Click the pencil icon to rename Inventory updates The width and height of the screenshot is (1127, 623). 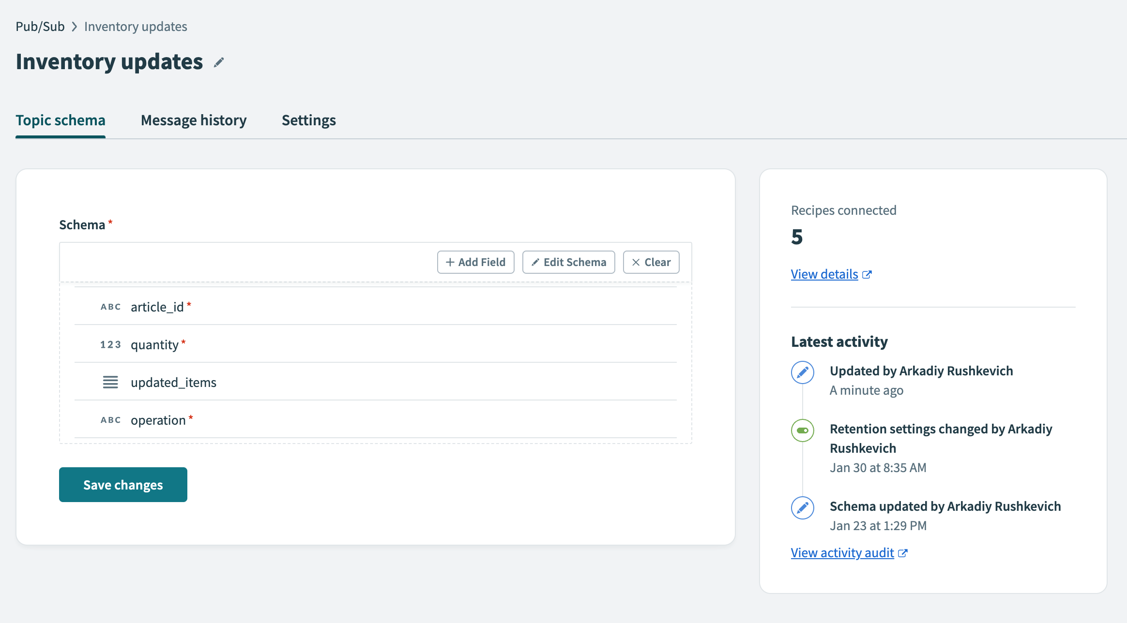(x=219, y=62)
